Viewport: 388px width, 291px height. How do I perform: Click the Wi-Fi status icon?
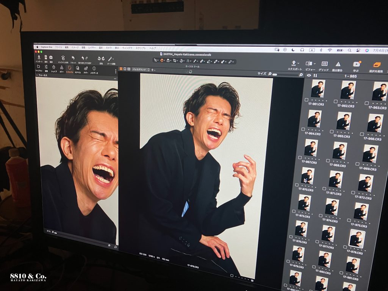tap(330, 50)
